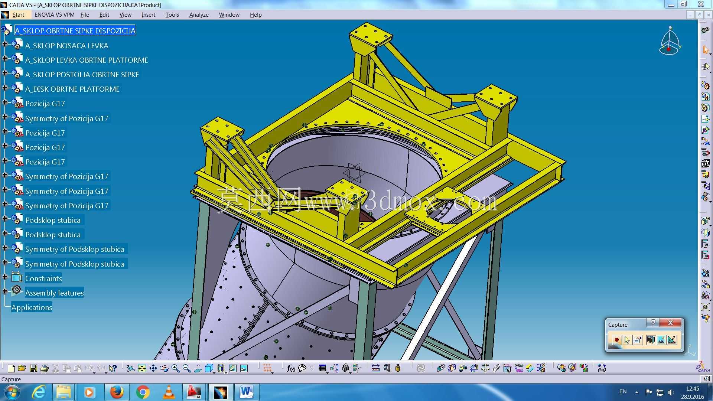Click the What's This help cursor icon

point(113,368)
